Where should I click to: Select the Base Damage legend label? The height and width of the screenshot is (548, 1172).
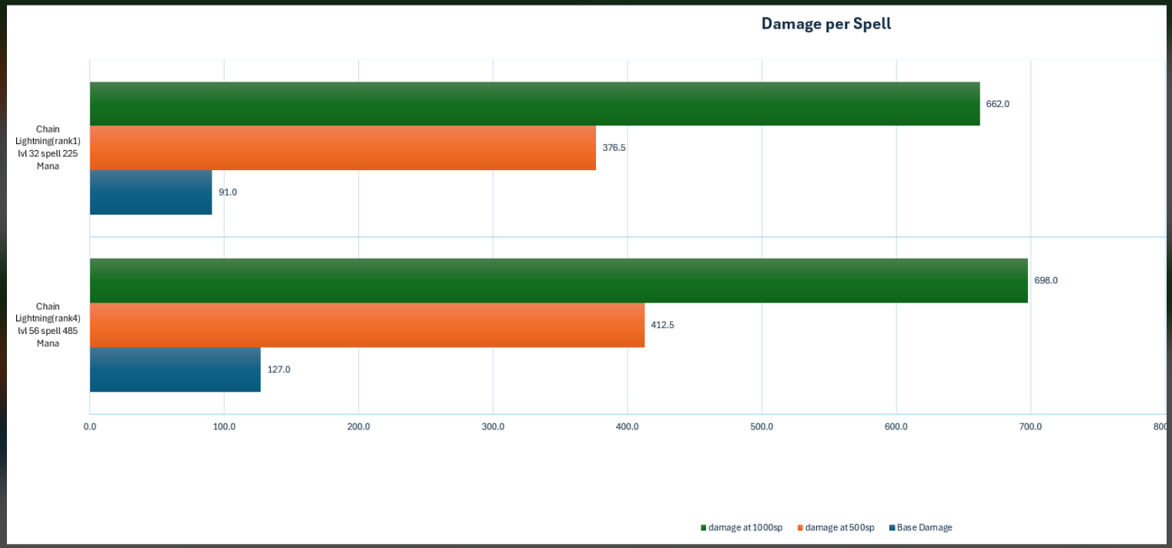click(924, 528)
